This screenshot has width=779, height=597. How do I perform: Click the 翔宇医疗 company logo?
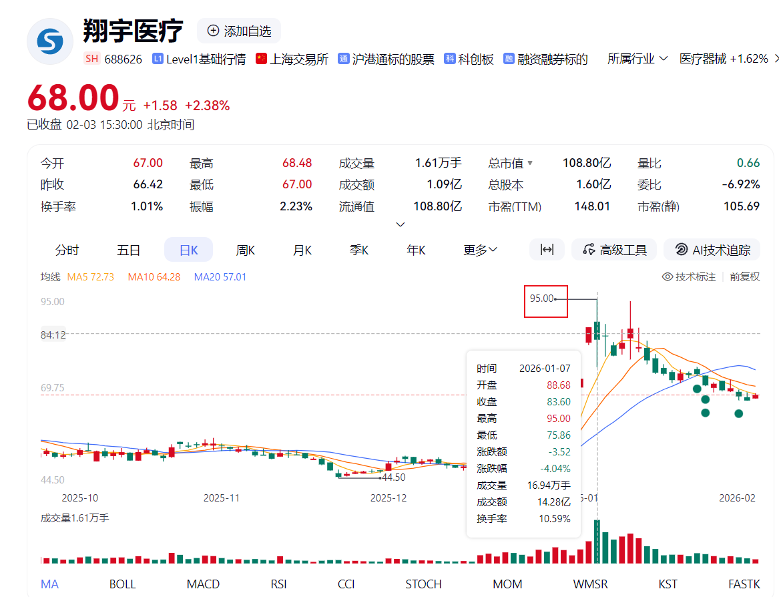coord(49,41)
